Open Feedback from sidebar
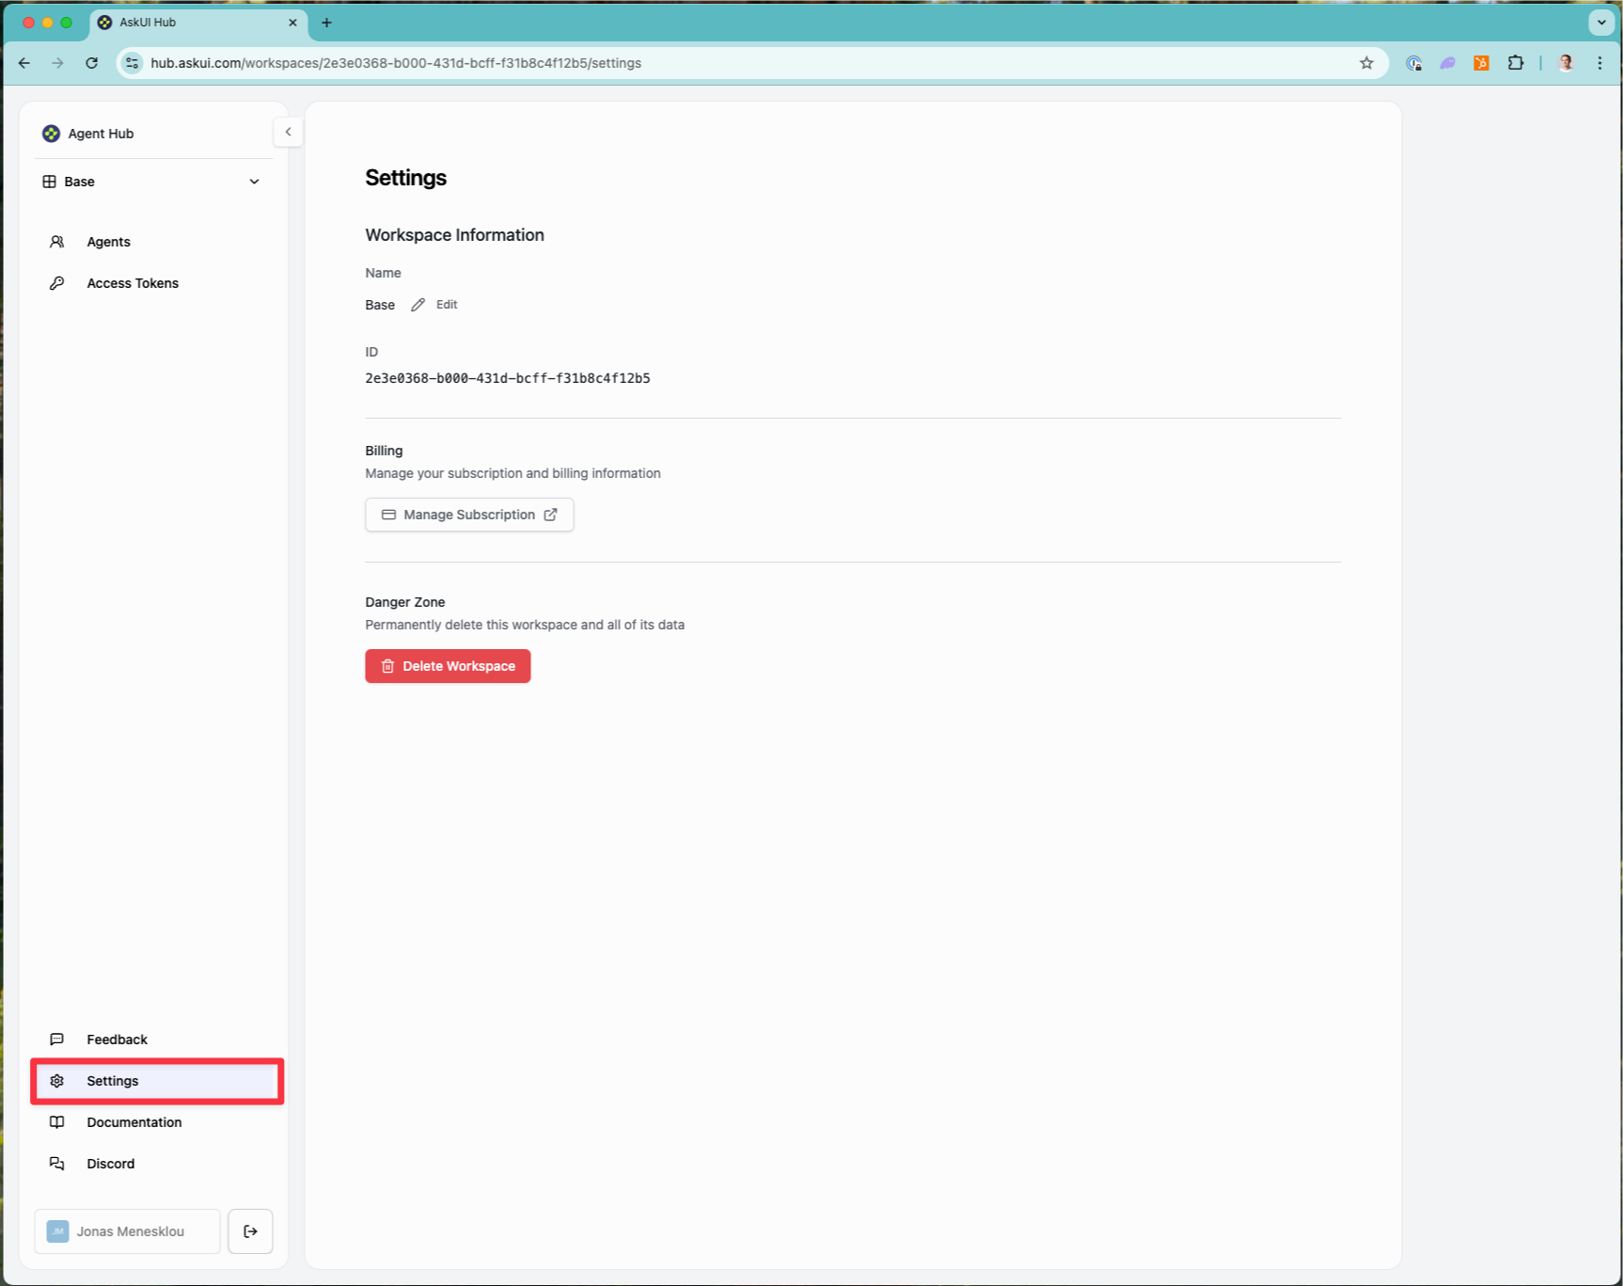The width and height of the screenshot is (1623, 1286). [x=155, y=1040]
